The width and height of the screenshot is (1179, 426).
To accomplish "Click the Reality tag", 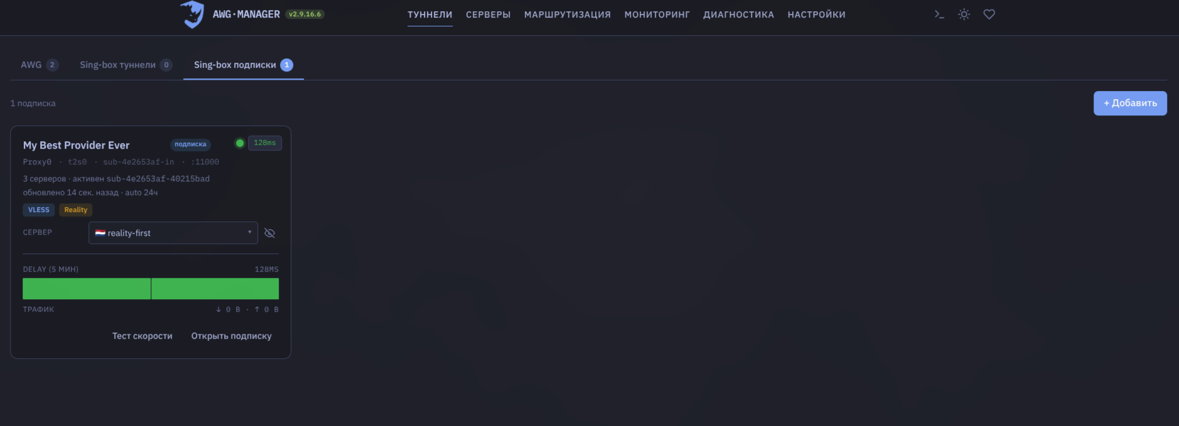I will [76, 210].
